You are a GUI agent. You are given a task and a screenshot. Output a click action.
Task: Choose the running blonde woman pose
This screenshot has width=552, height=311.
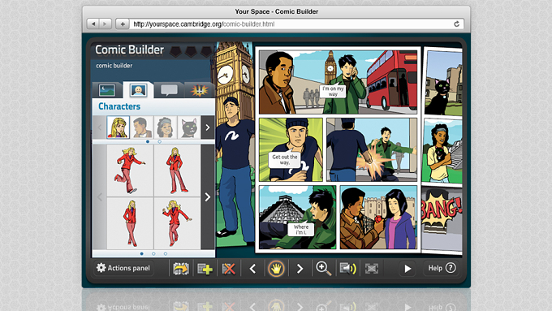130,171
